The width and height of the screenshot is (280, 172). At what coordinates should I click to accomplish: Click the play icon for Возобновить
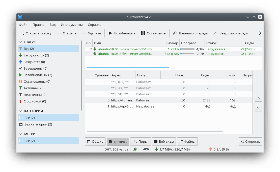point(110,33)
